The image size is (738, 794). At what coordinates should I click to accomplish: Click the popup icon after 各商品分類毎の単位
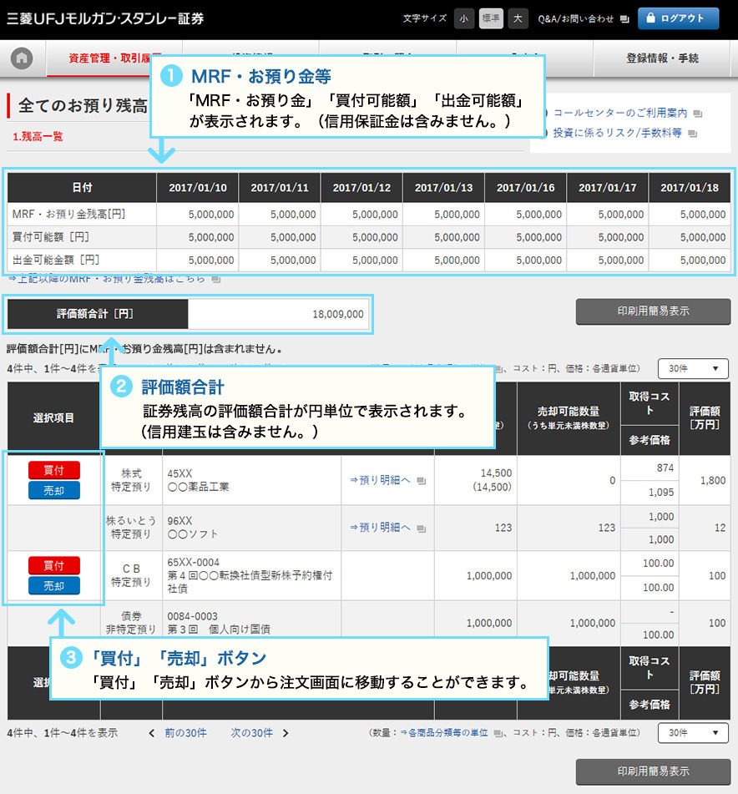point(496,733)
